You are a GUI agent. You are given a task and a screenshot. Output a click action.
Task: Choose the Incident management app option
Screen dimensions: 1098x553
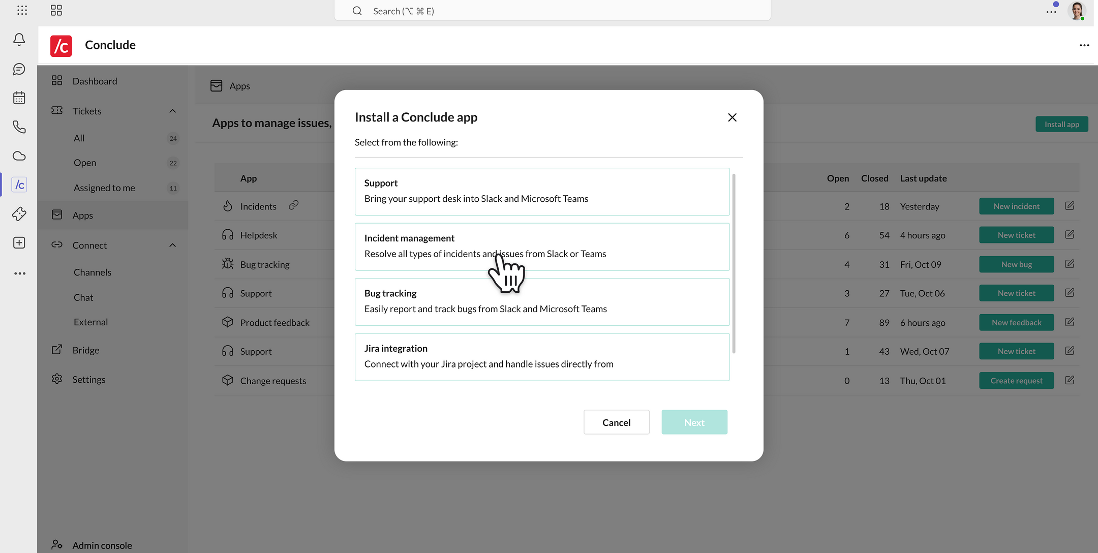tap(542, 247)
